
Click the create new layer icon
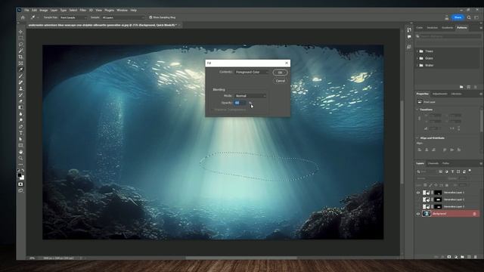point(469,257)
